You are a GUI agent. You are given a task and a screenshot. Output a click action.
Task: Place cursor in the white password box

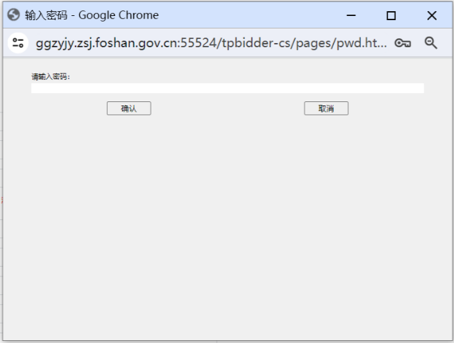click(228, 88)
